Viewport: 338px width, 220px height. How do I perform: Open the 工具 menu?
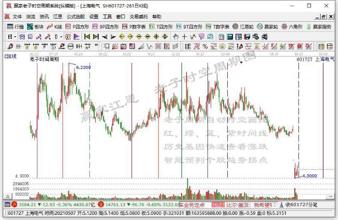click(x=107, y=17)
